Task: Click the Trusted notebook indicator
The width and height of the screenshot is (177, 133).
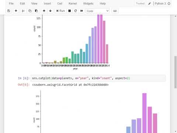Action: 140,3
